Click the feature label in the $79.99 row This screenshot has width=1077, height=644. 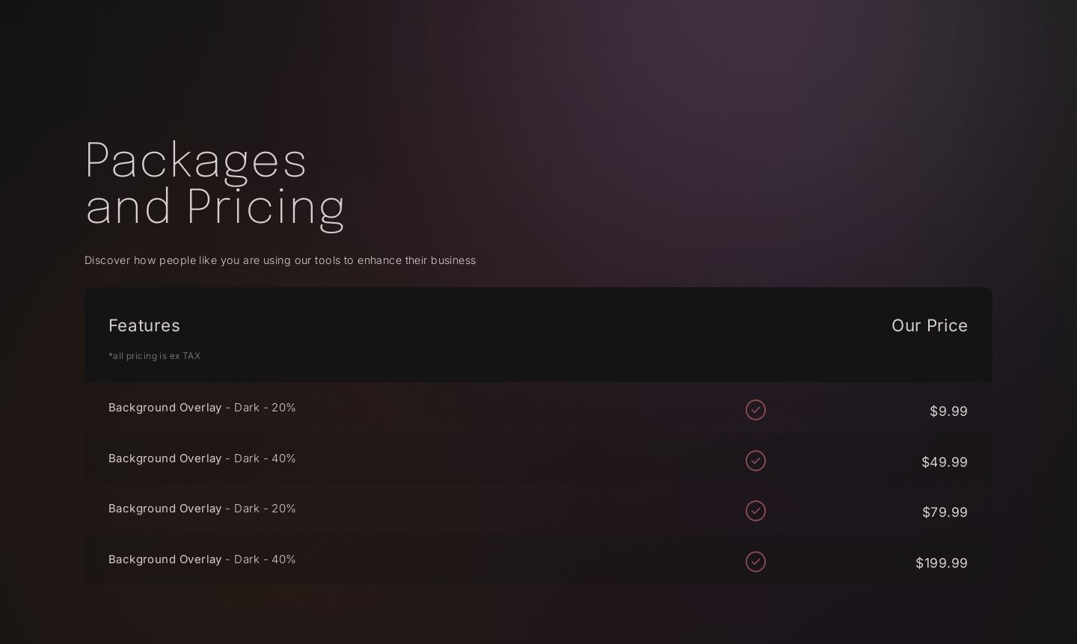[202, 509]
